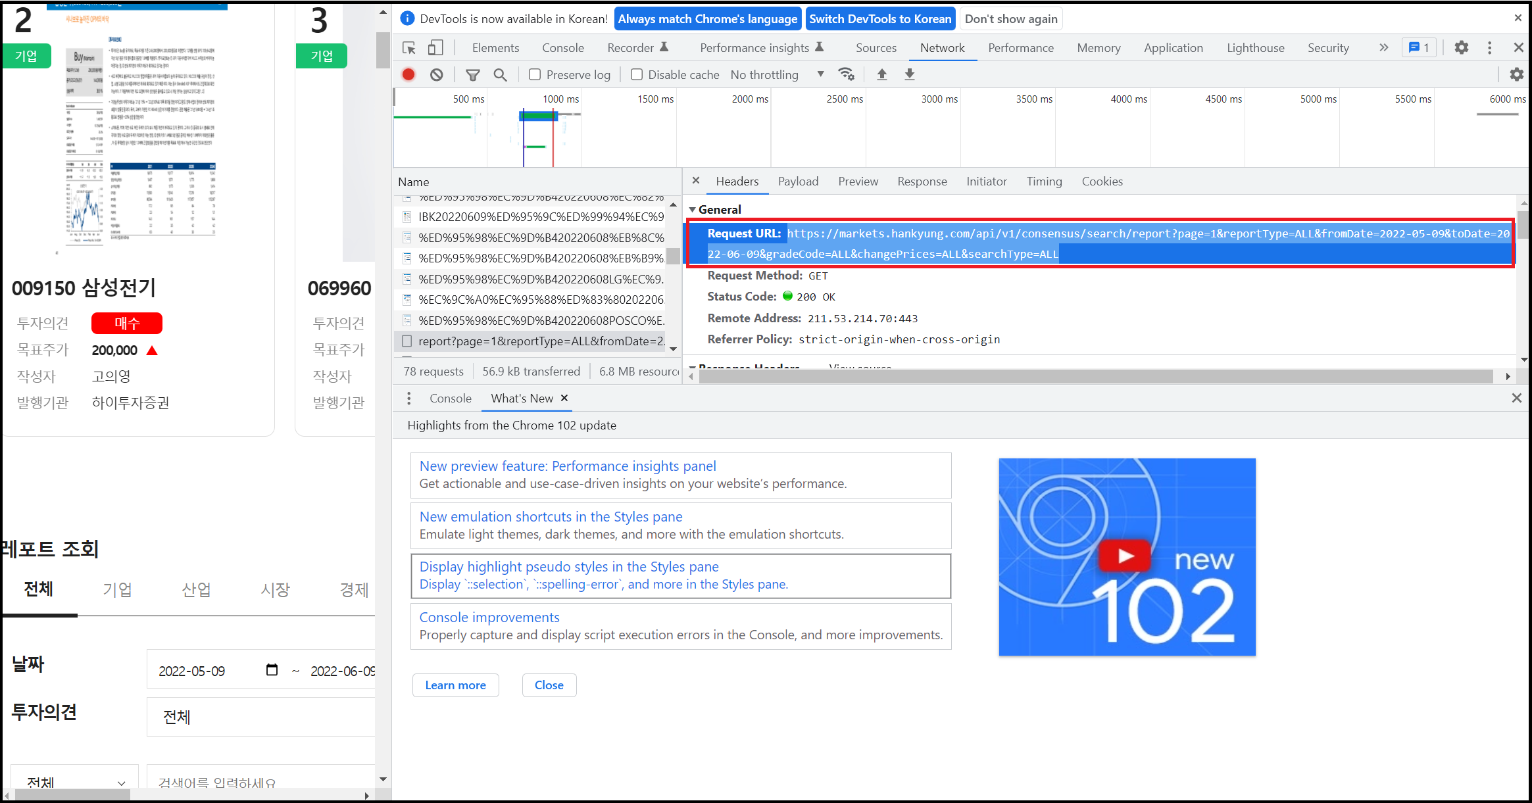The image size is (1532, 803).
Task: Click the inspect element picker icon
Action: click(x=409, y=48)
